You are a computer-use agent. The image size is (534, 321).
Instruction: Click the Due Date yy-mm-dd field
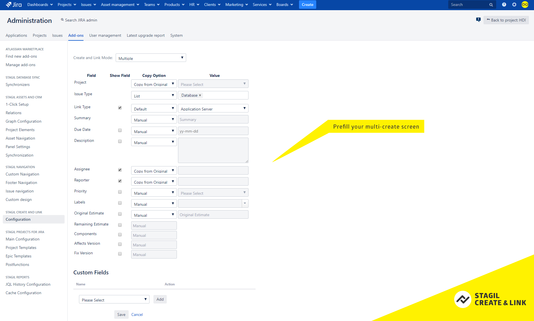pos(213,131)
